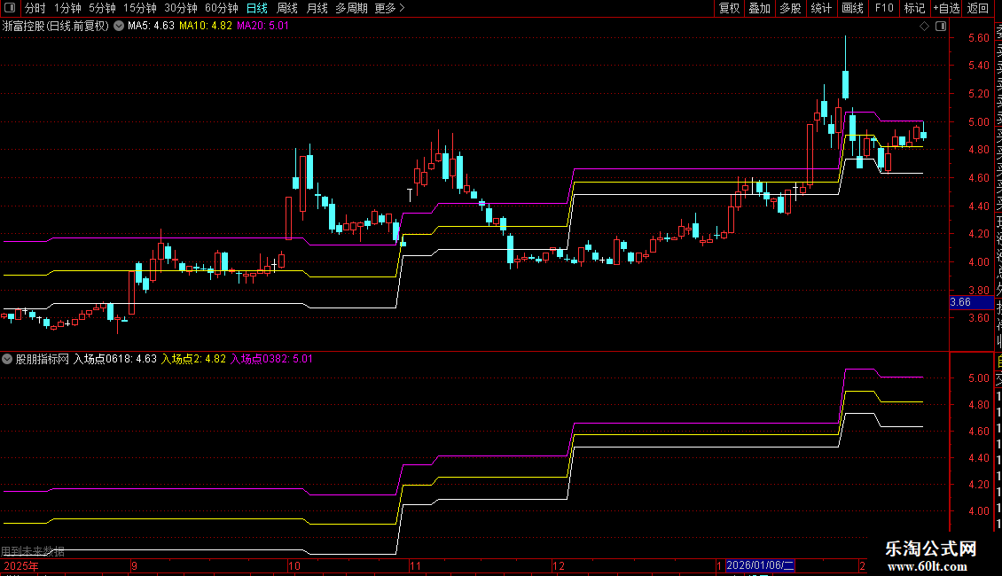Viewport: 1002px width, 576px height.
Task: Click the 2025年 label on time axis
Action: [x=21, y=565]
